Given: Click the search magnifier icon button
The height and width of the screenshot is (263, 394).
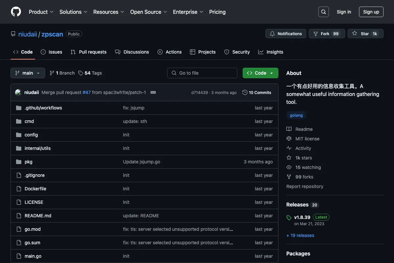Looking at the screenshot, I should click(323, 12).
